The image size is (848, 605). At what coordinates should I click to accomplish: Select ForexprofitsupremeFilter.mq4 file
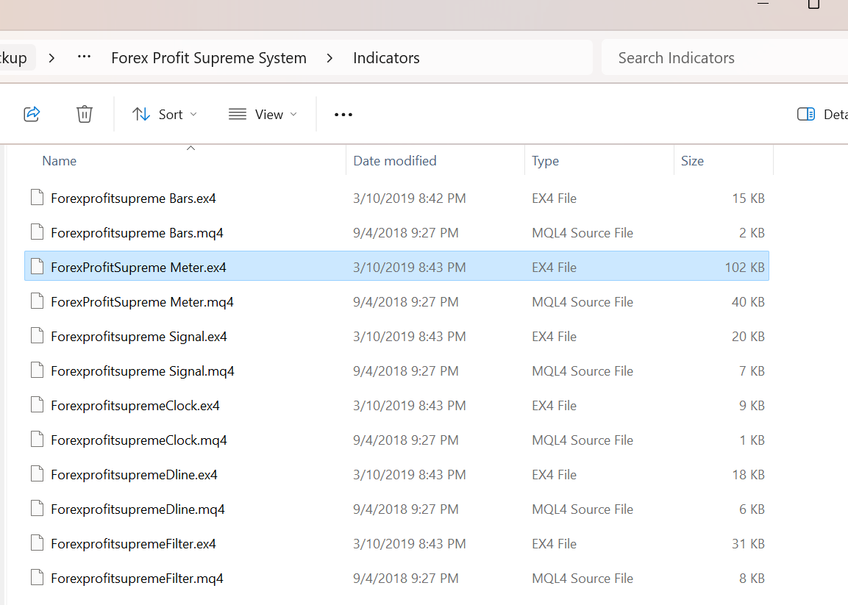click(397, 579)
